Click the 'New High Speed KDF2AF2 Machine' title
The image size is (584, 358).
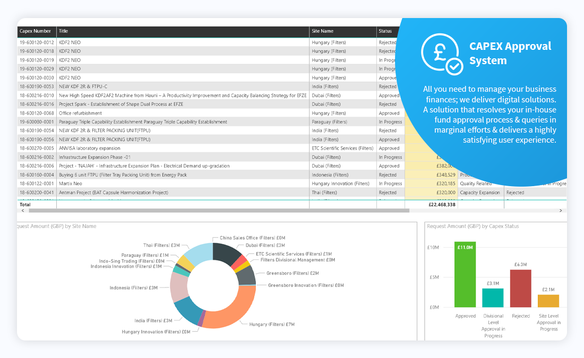point(183,95)
